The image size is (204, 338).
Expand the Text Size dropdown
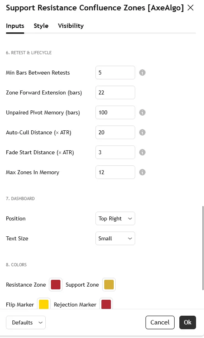(115, 238)
